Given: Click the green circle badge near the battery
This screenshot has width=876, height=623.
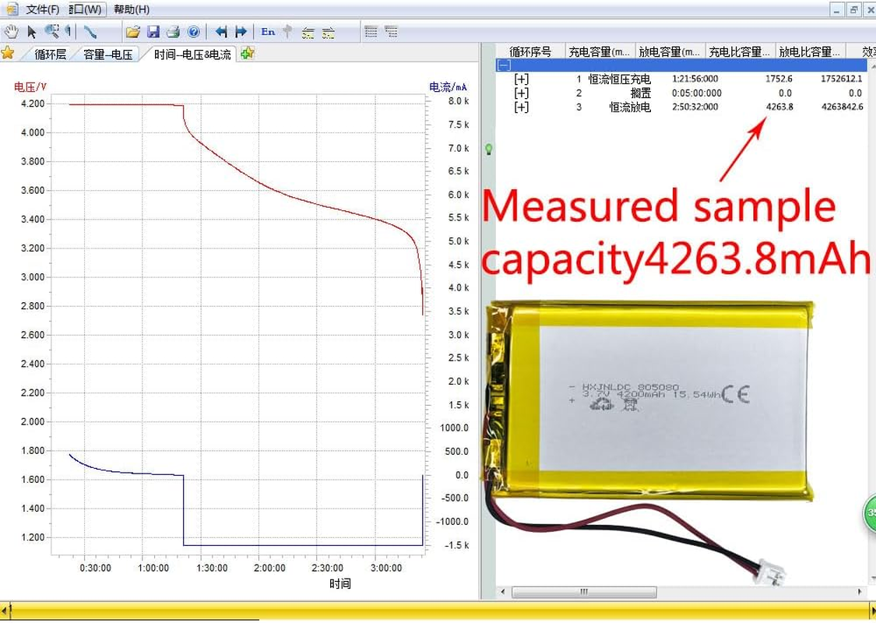Looking at the screenshot, I should click(870, 514).
